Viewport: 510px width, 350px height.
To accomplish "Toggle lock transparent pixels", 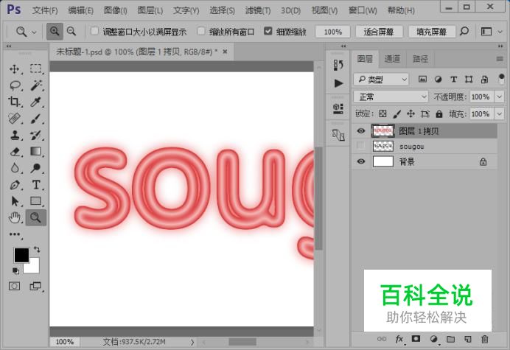I will (382, 113).
